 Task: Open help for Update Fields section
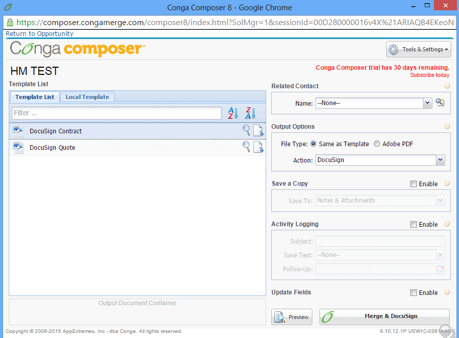point(447,292)
